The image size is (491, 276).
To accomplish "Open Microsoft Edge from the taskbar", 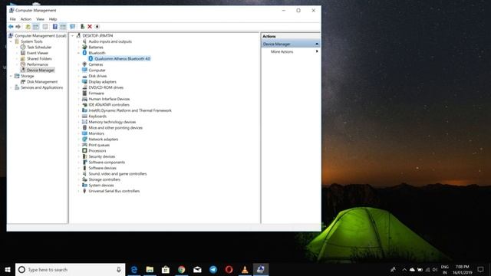I will 134,269.
